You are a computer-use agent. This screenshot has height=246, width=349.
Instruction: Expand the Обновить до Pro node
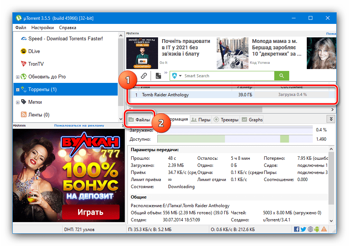pyautogui.click(x=18, y=77)
